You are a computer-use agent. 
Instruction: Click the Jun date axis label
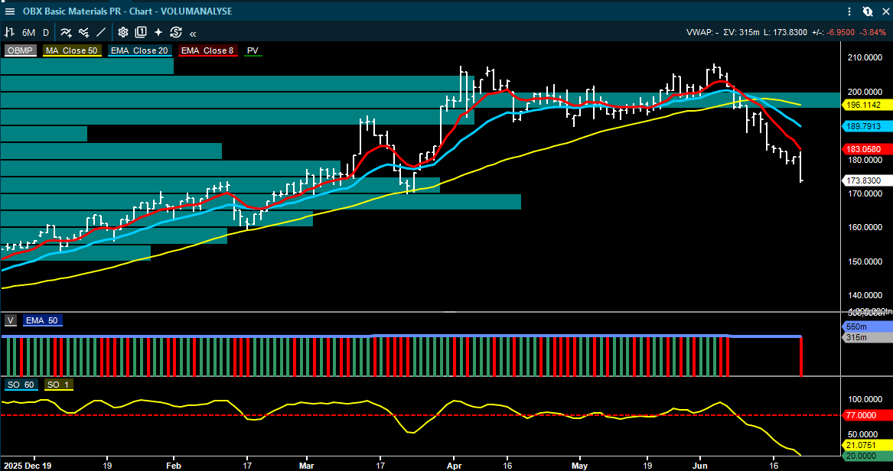702,464
